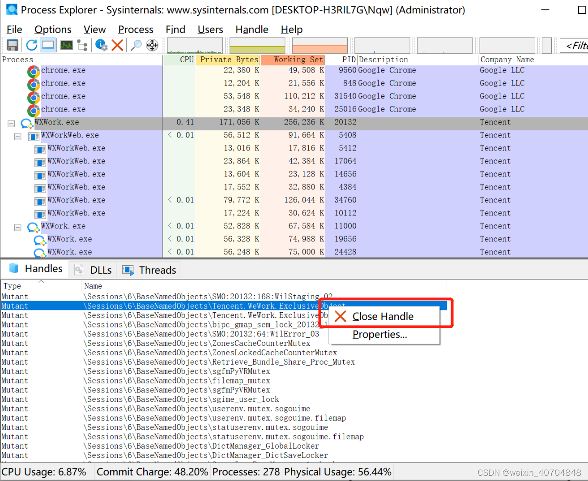The image size is (588, 481).
Task: Sort by the Private Bytes column header
Action: 228,60
